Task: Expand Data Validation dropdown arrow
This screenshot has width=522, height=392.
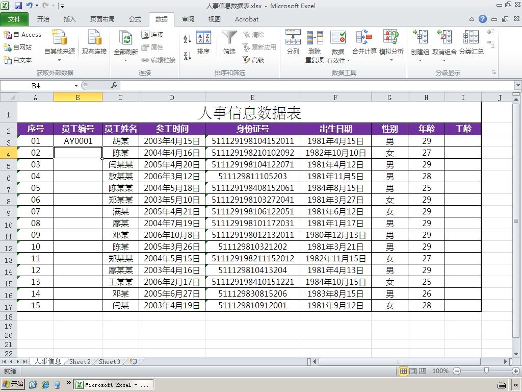Action: coord(349,61)
